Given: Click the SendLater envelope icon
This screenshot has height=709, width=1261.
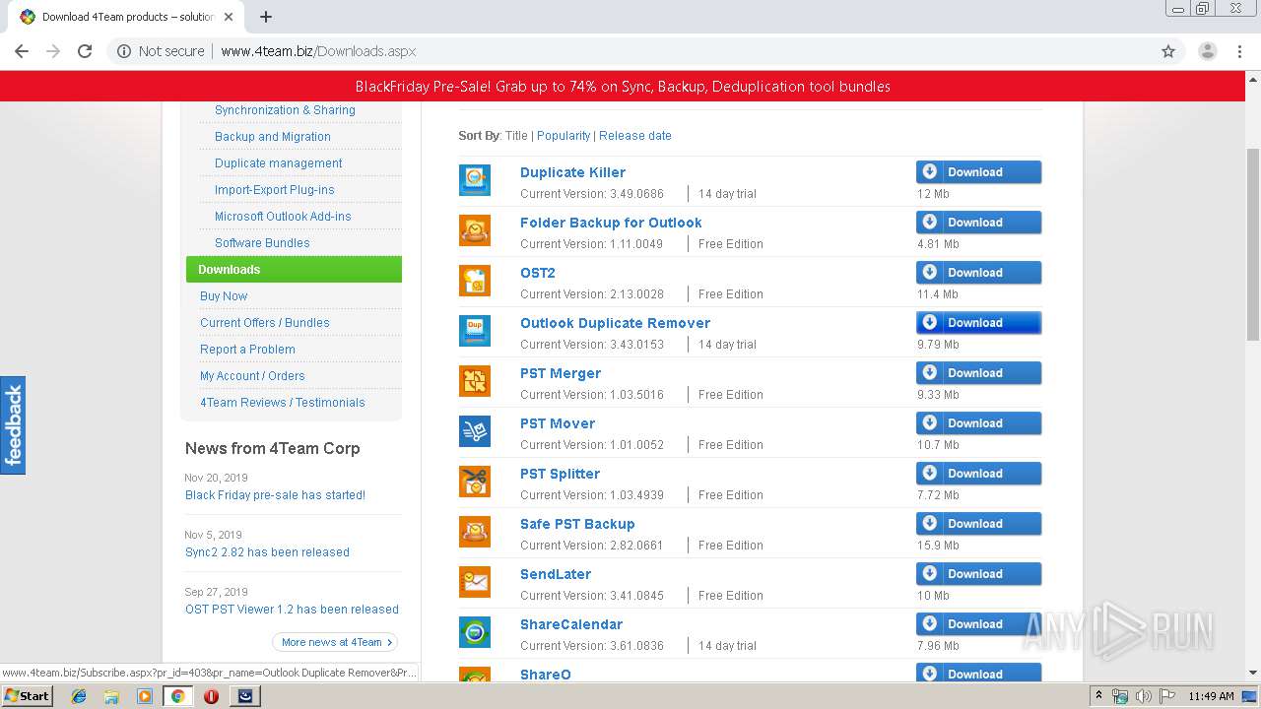Looking at the screenshot, I should [475, 582].
